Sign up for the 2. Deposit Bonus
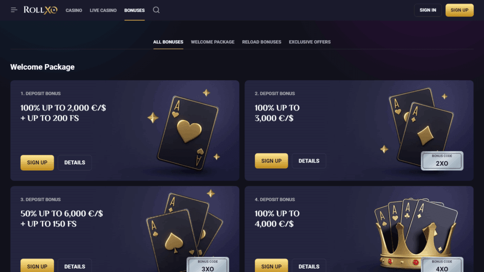484x272 pixels. (x=271, y=161)
